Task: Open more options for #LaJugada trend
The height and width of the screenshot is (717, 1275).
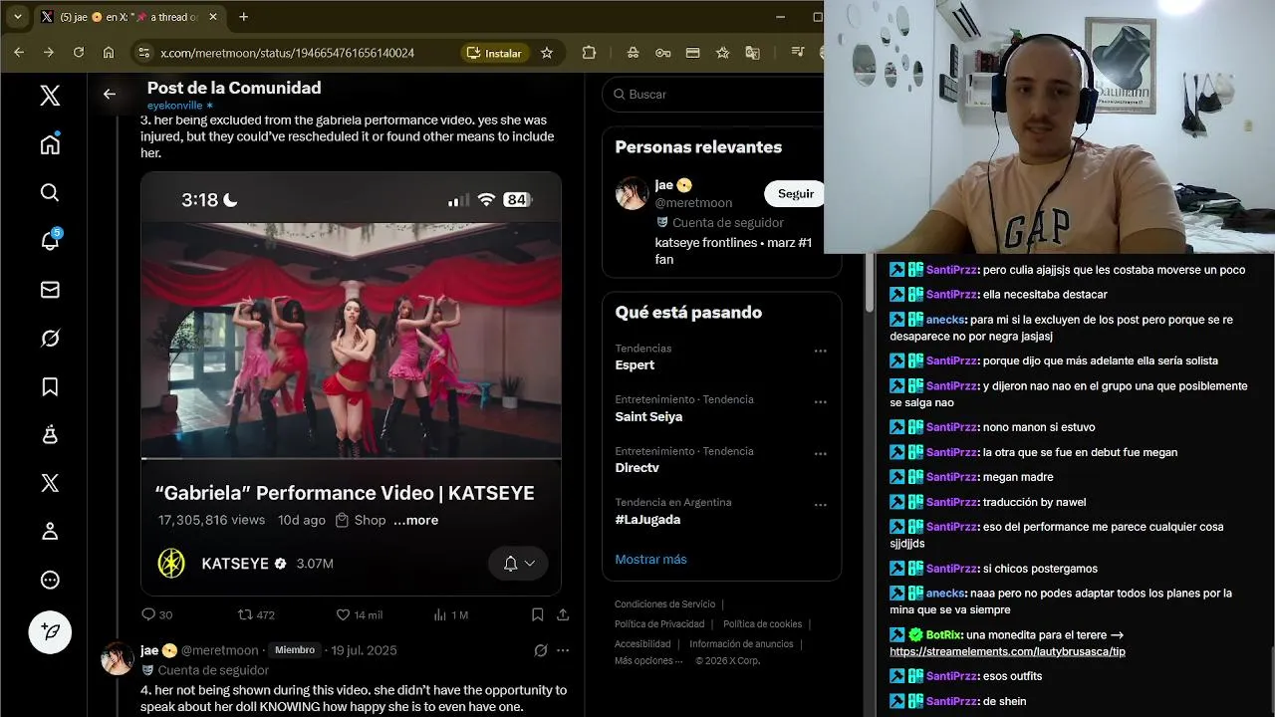Action: [x=820, y=505]
